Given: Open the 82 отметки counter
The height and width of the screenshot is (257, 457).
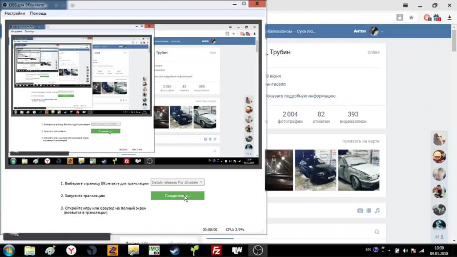Looking at the screenshot, I should coord(321,117).
